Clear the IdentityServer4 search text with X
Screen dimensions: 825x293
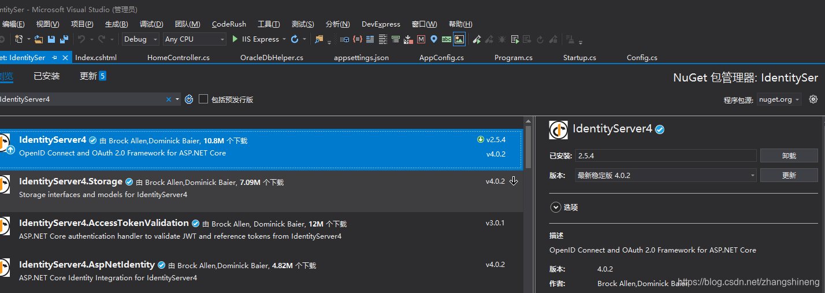[169, 99]
